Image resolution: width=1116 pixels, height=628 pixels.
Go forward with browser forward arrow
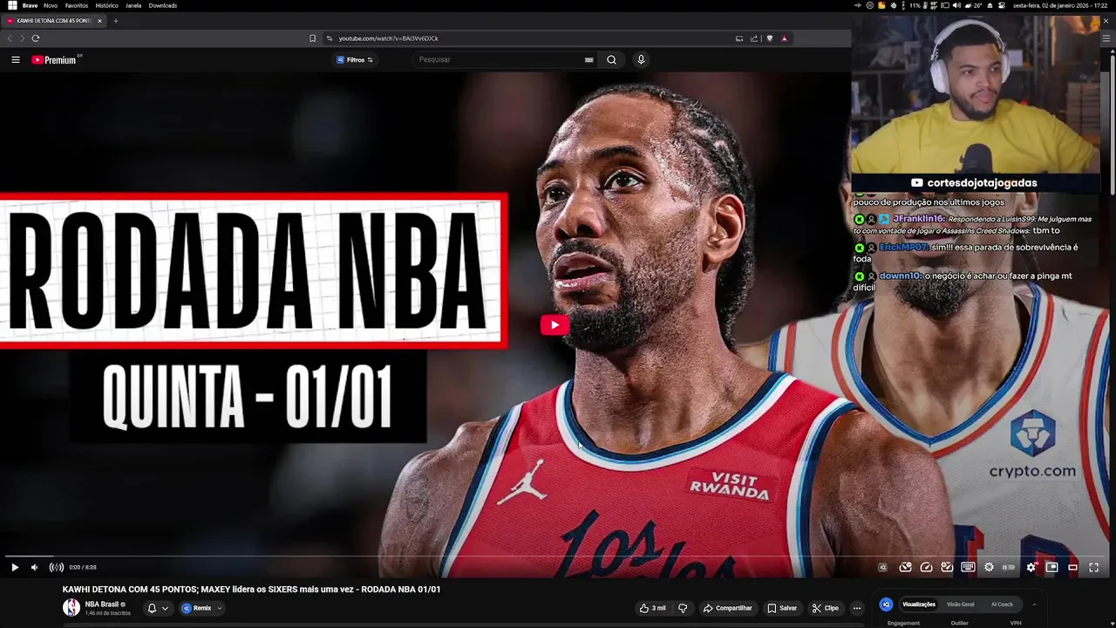click(x=22, y=38)
